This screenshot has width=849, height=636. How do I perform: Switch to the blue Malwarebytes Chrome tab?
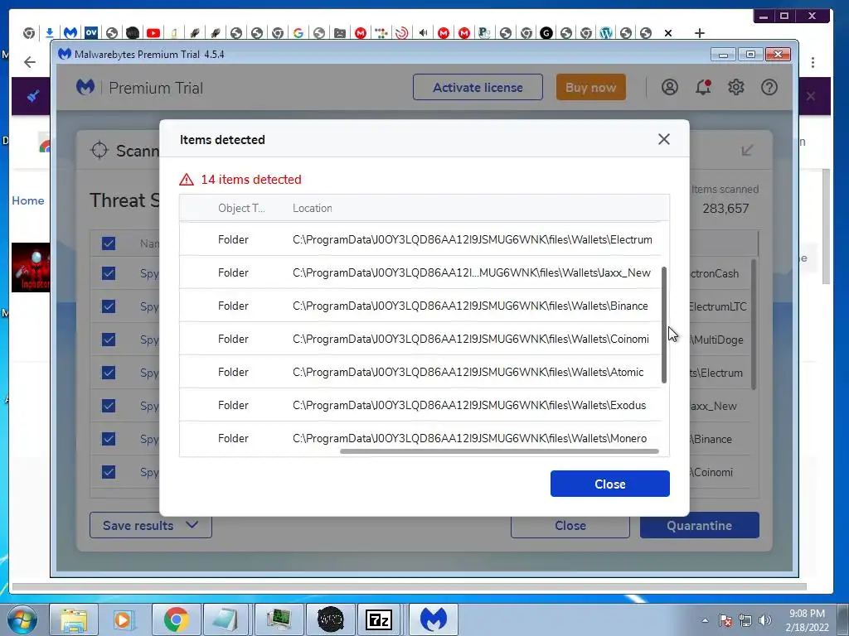[x=70, y=33]
